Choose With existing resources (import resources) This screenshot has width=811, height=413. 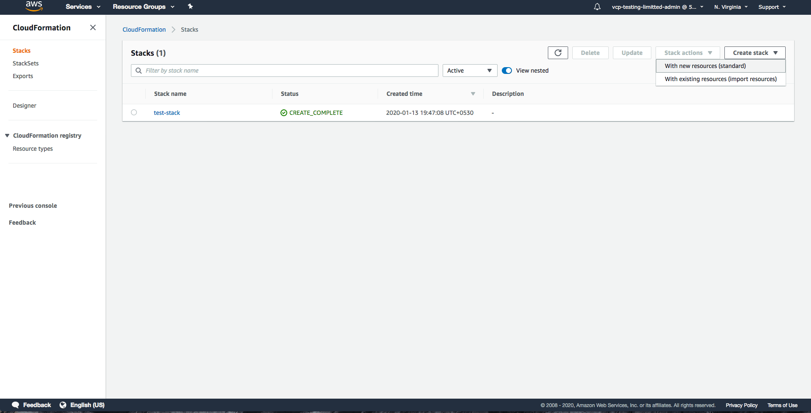pyautogui.click(x=720, y=79)
